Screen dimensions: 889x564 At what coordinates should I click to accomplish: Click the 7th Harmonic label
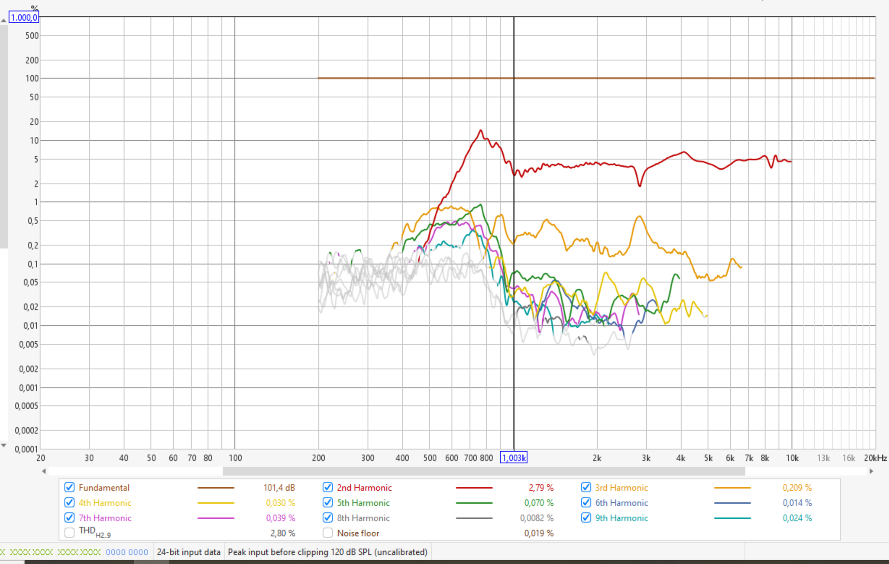pos(105,518)
